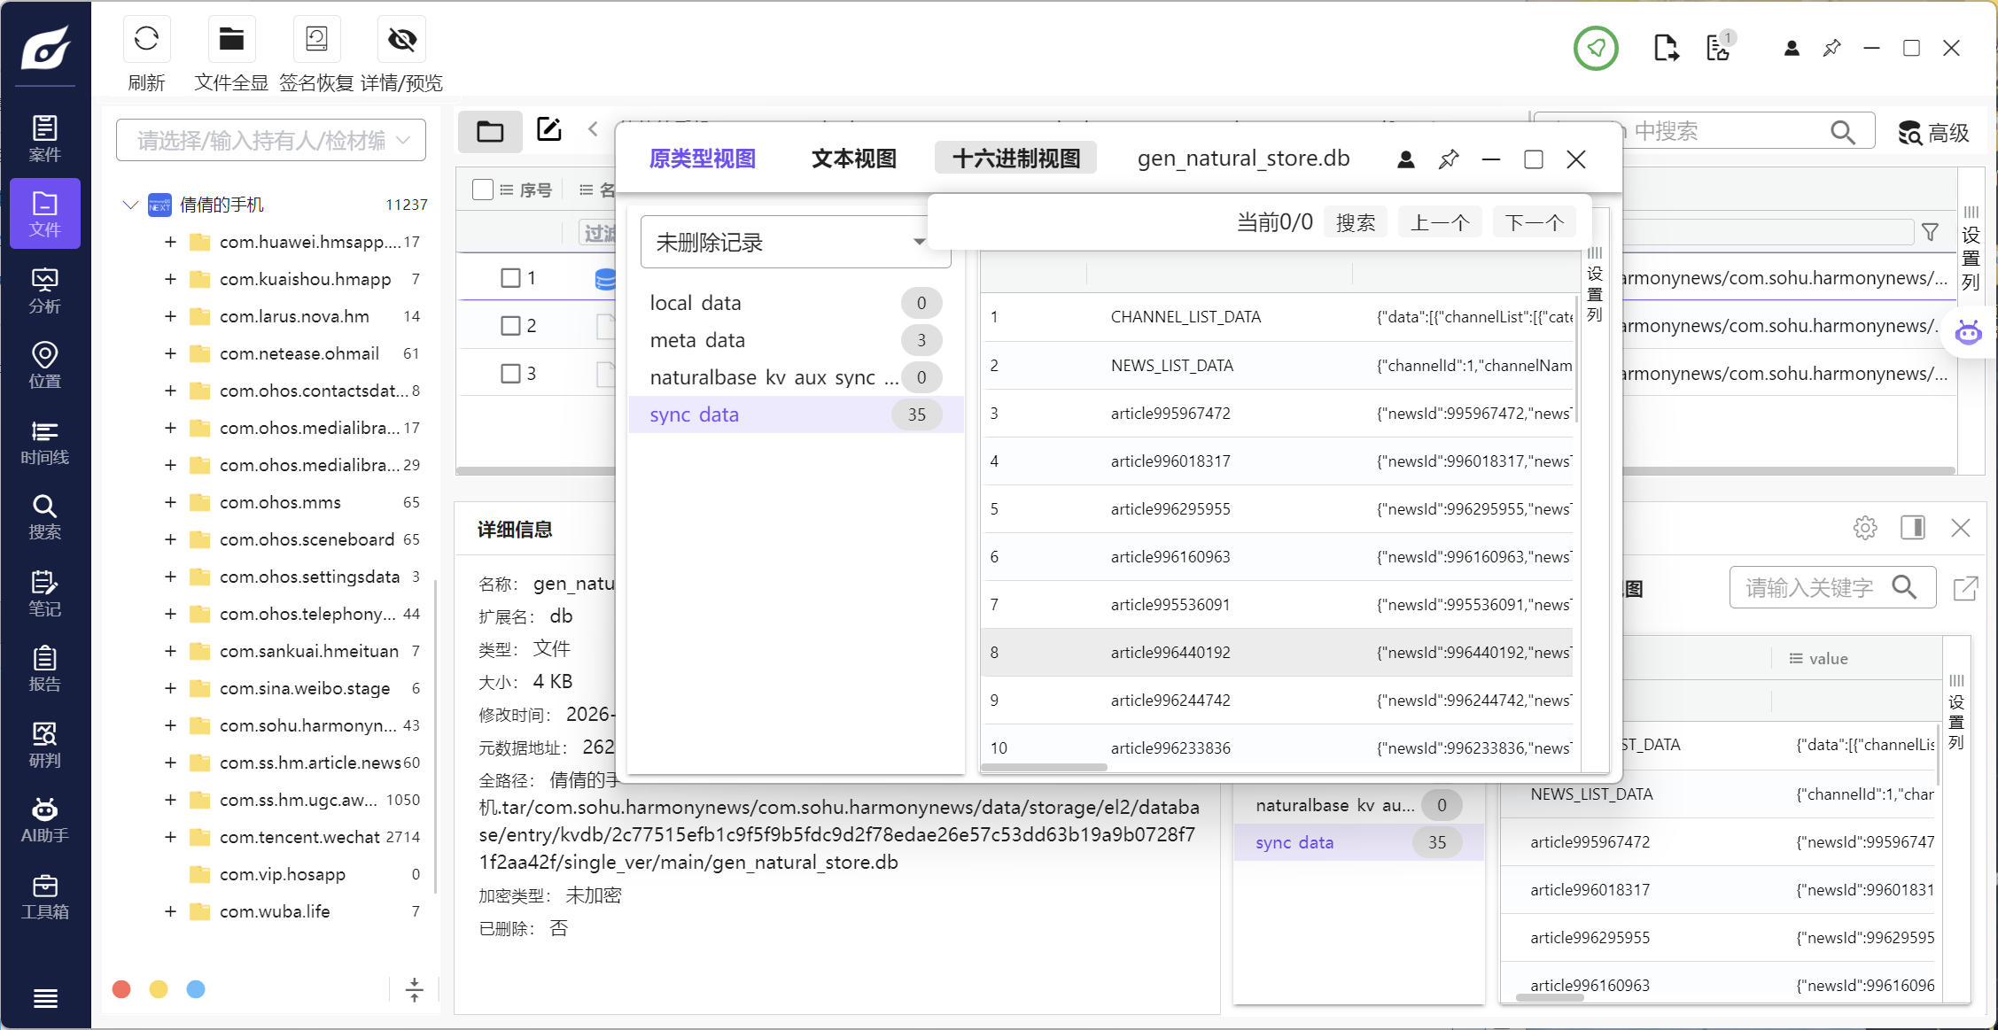Open the 签名恢复 signature recovery tool
The height and width of the screenshot is (1030, 1998).
pos(316,40)
